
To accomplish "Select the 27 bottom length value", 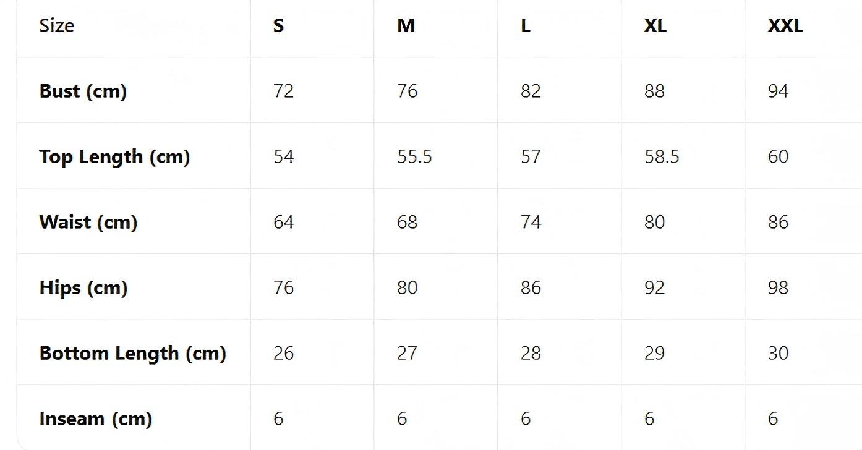I will point(407,354).
